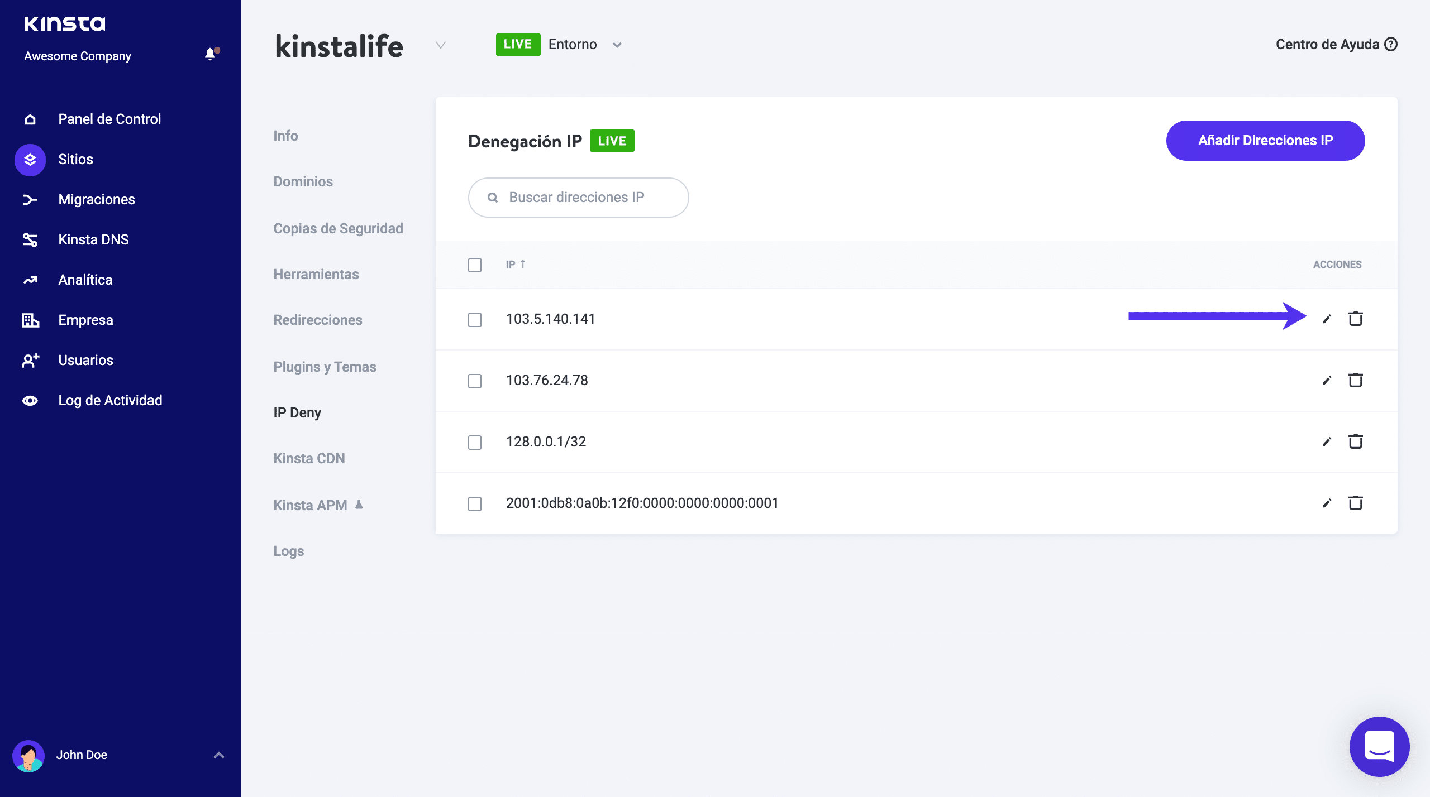Toggle the select-all IP checkbox

tap(475, 265)
